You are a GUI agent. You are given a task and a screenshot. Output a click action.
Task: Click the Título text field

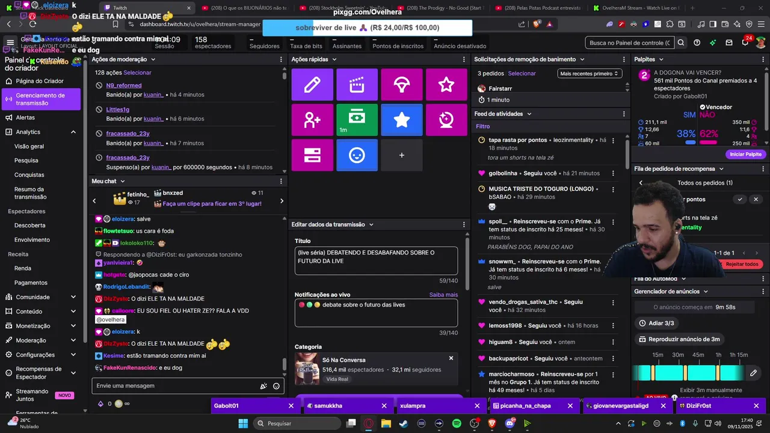pos(376,260)
